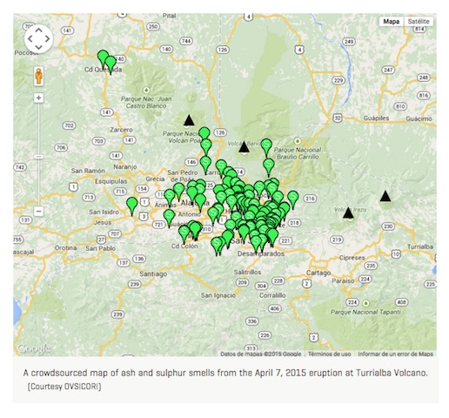Viewport: 449px width, 418px height.
Task: Select the green marker beside route 216
Action: click(x=293, y=198)
